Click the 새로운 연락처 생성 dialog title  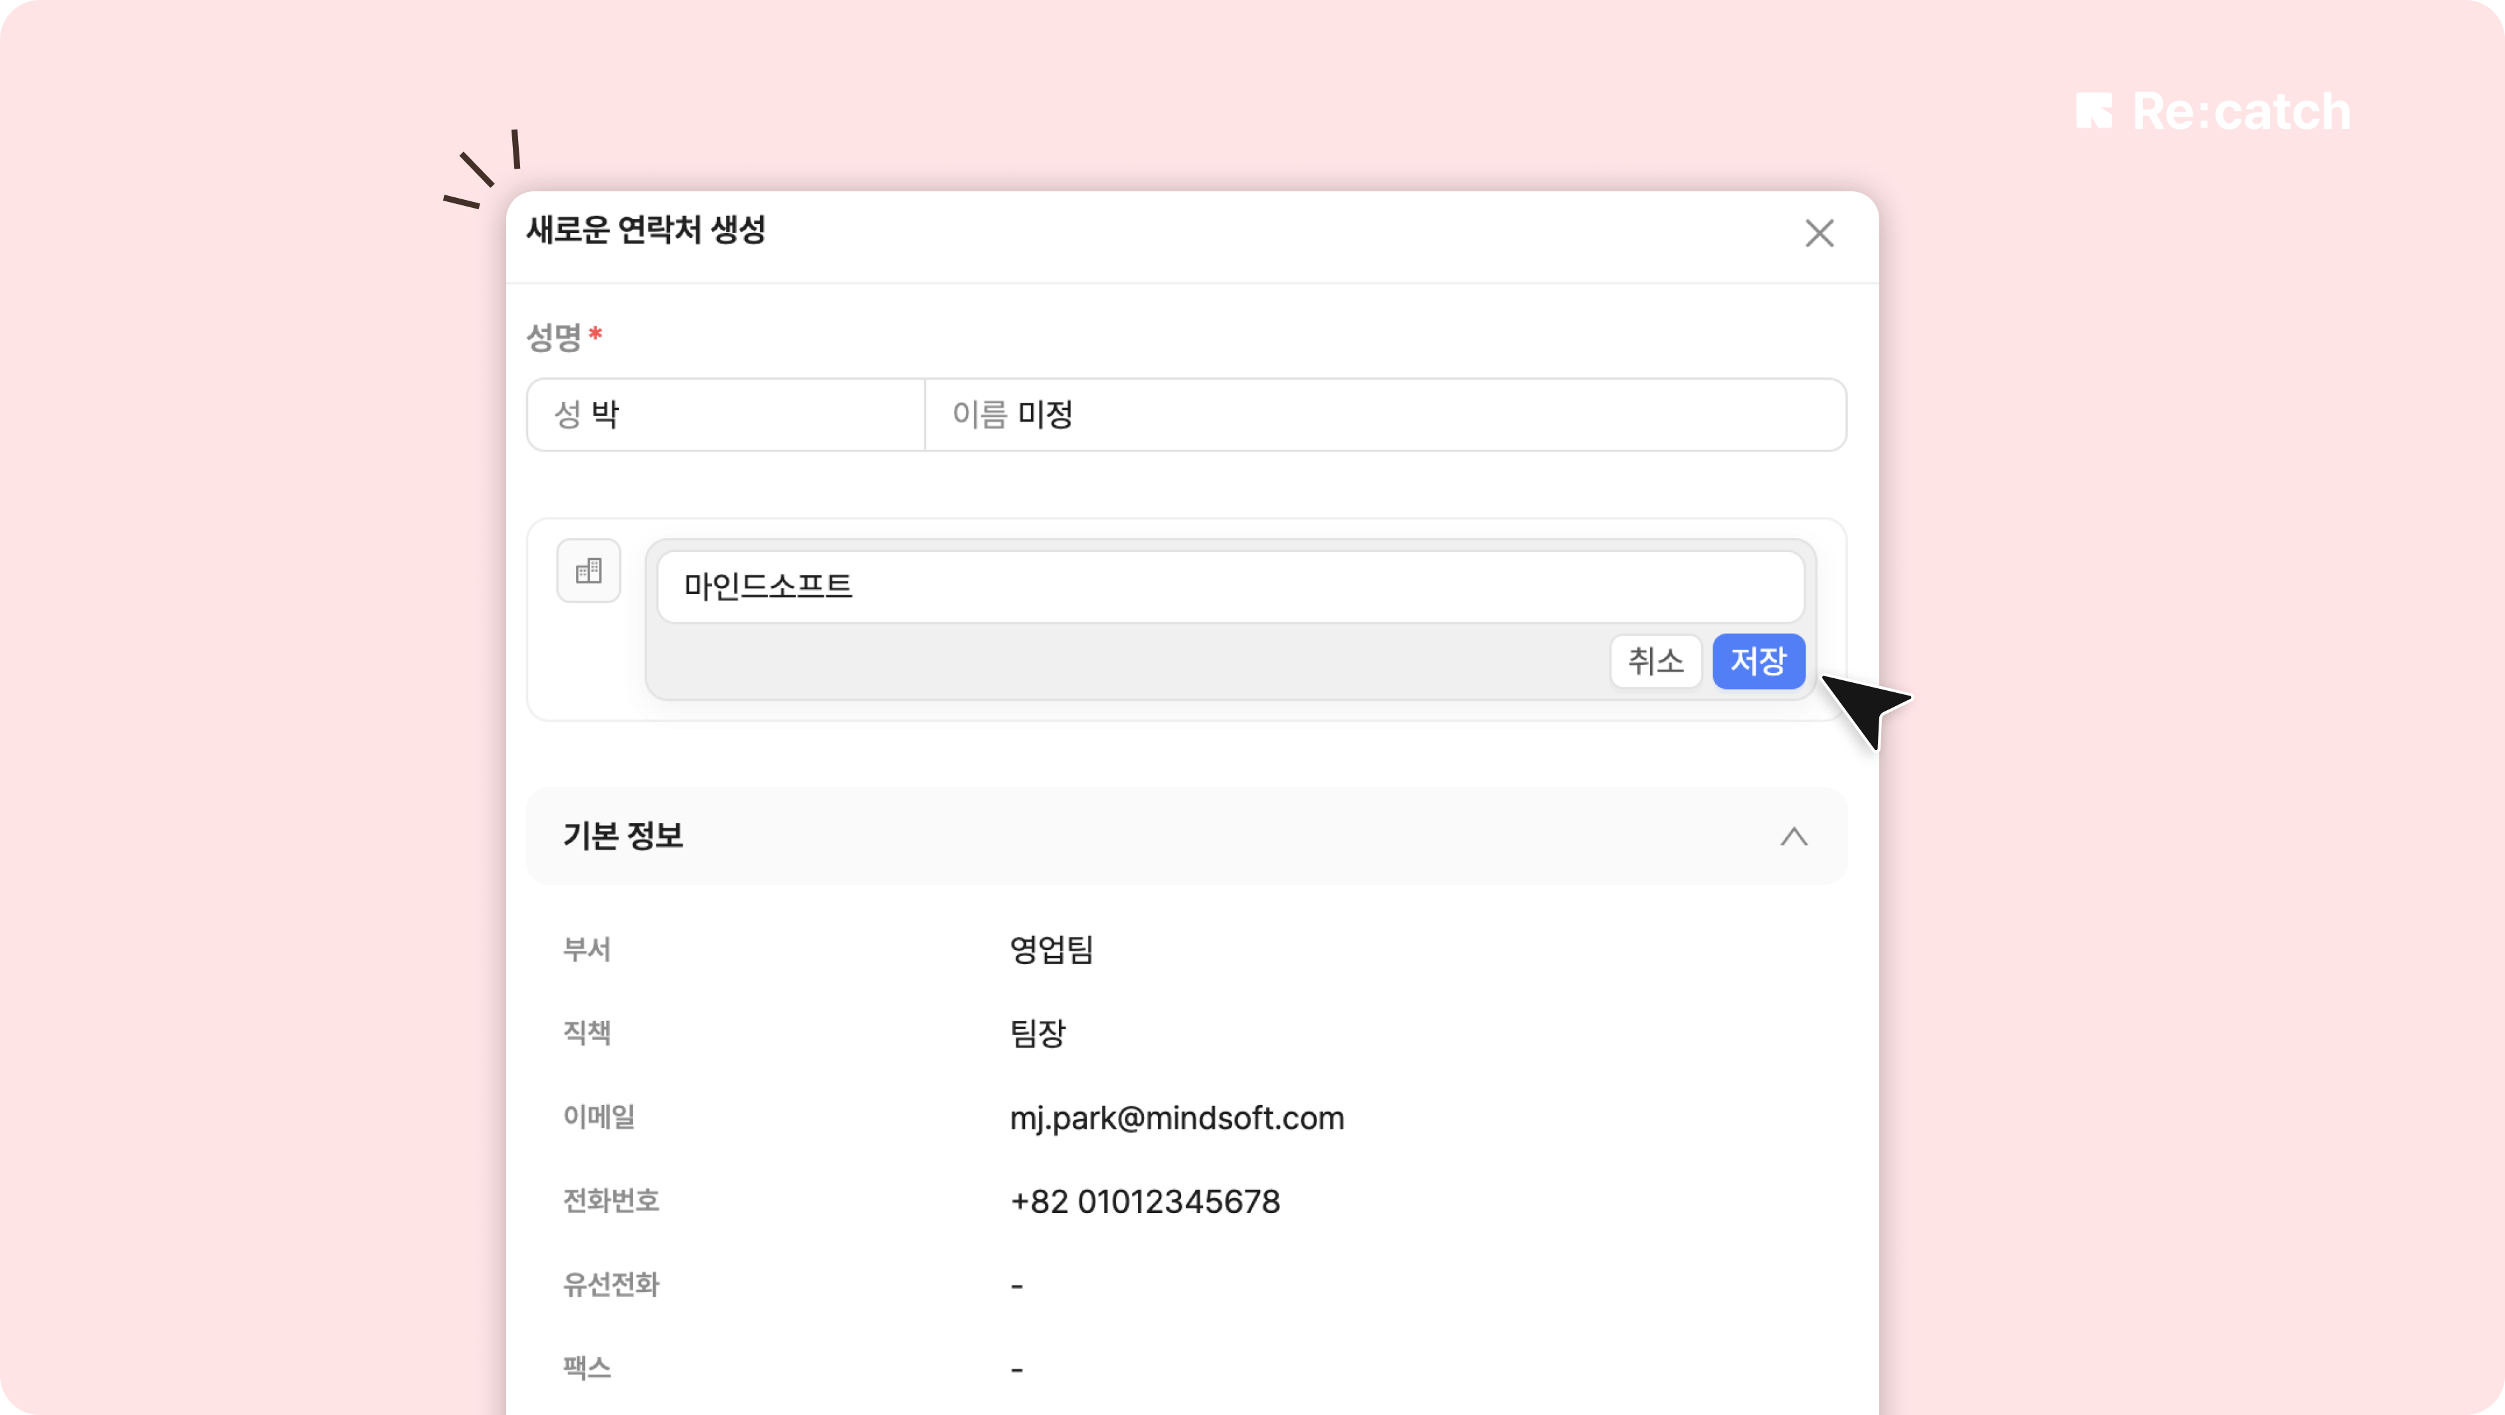[646, 231]
